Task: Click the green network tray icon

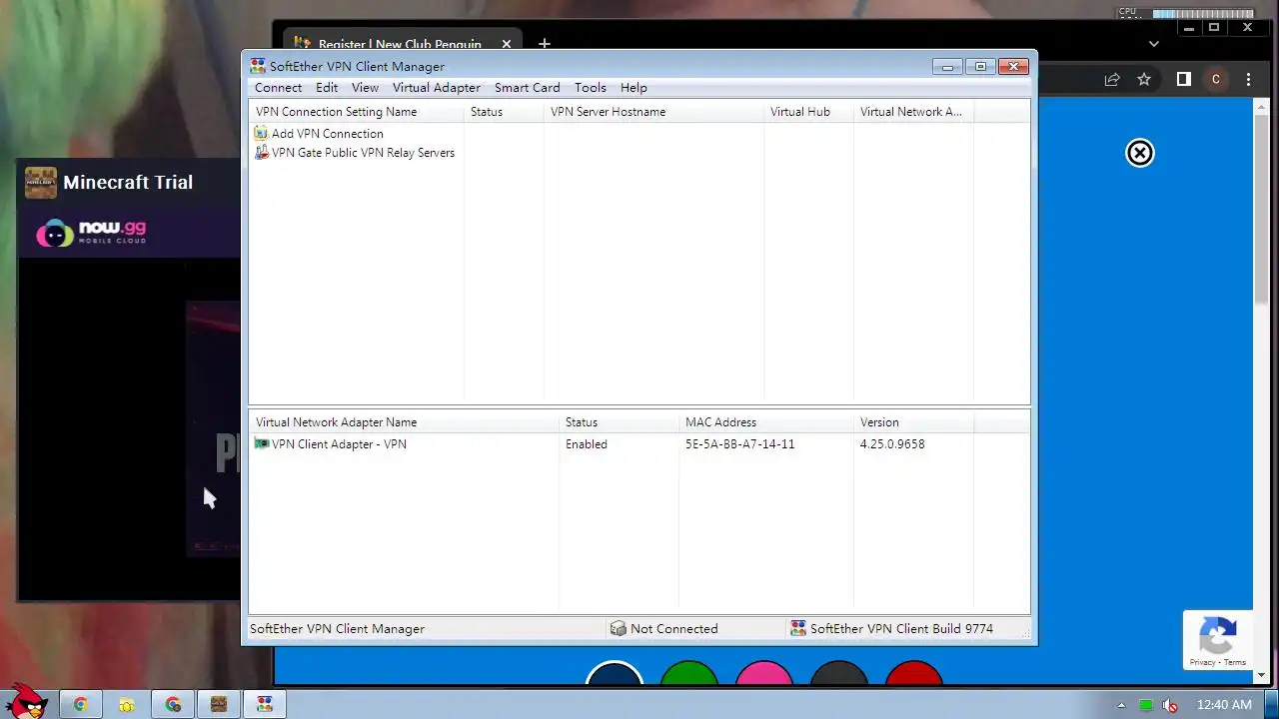Action: click(x=1146, y=705)
